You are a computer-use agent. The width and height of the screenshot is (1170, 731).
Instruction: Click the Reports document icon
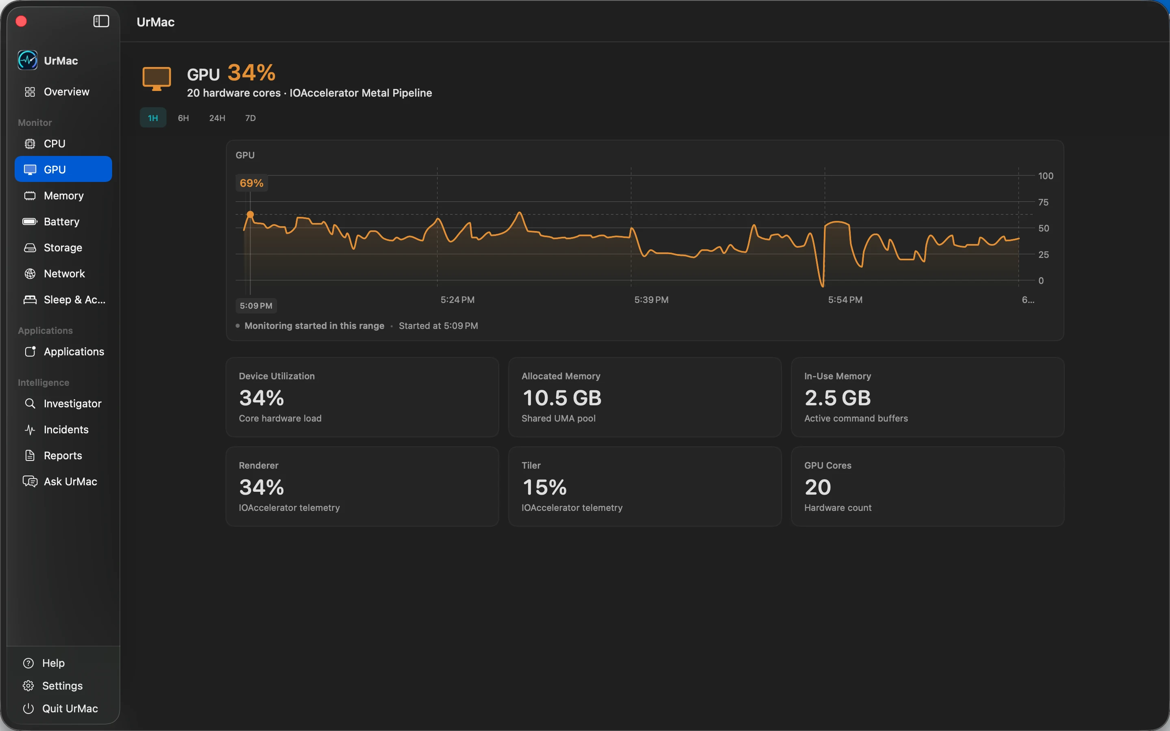[30, 455]
